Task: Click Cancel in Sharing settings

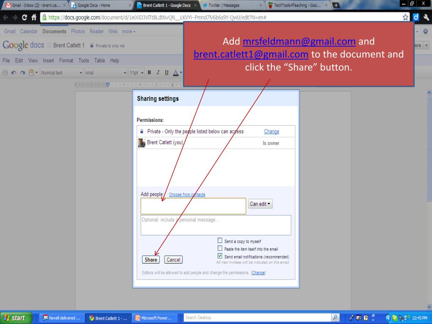Action: pos(173,259)
